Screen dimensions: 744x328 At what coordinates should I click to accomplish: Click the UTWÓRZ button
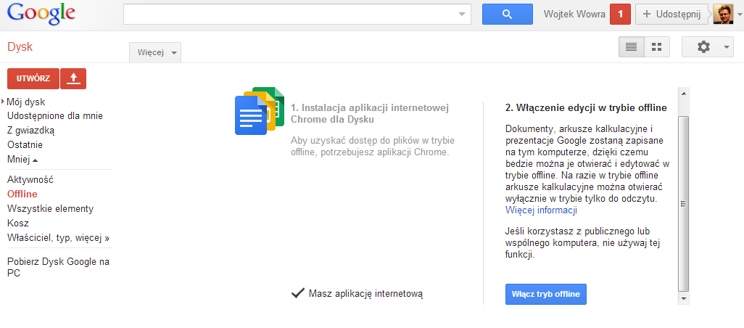(x=33, y=79)
